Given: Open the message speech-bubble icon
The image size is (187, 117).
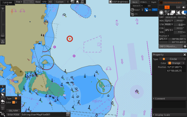Looking at the screenshot, I should 184,13.
